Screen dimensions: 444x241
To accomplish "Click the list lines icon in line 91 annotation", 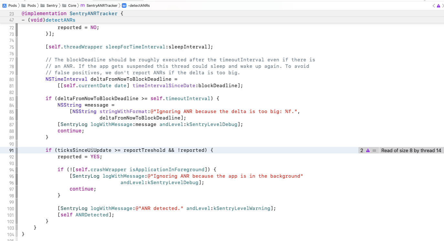I will pyautogui.click(x=374, y=150).
